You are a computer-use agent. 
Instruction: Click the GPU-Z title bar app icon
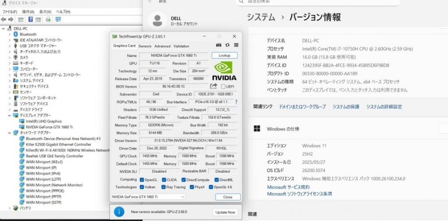pos(115,36)
